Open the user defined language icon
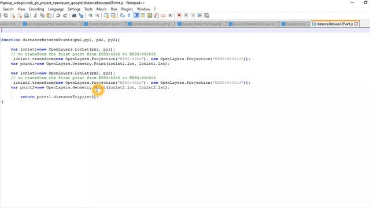370x208 pixels. click(143, 16)
